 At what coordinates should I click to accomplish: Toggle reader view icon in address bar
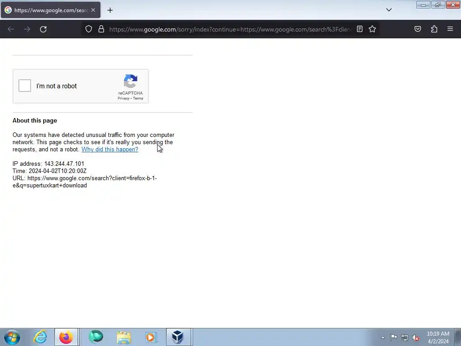pos(360,29)
